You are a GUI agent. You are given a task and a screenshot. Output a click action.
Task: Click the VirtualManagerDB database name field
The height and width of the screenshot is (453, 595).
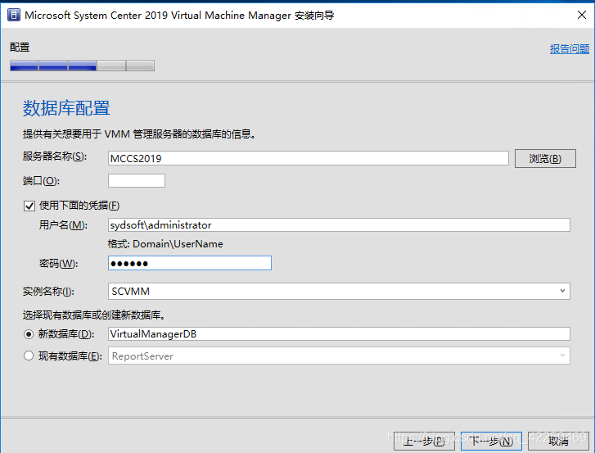click(x=339, y=333)
